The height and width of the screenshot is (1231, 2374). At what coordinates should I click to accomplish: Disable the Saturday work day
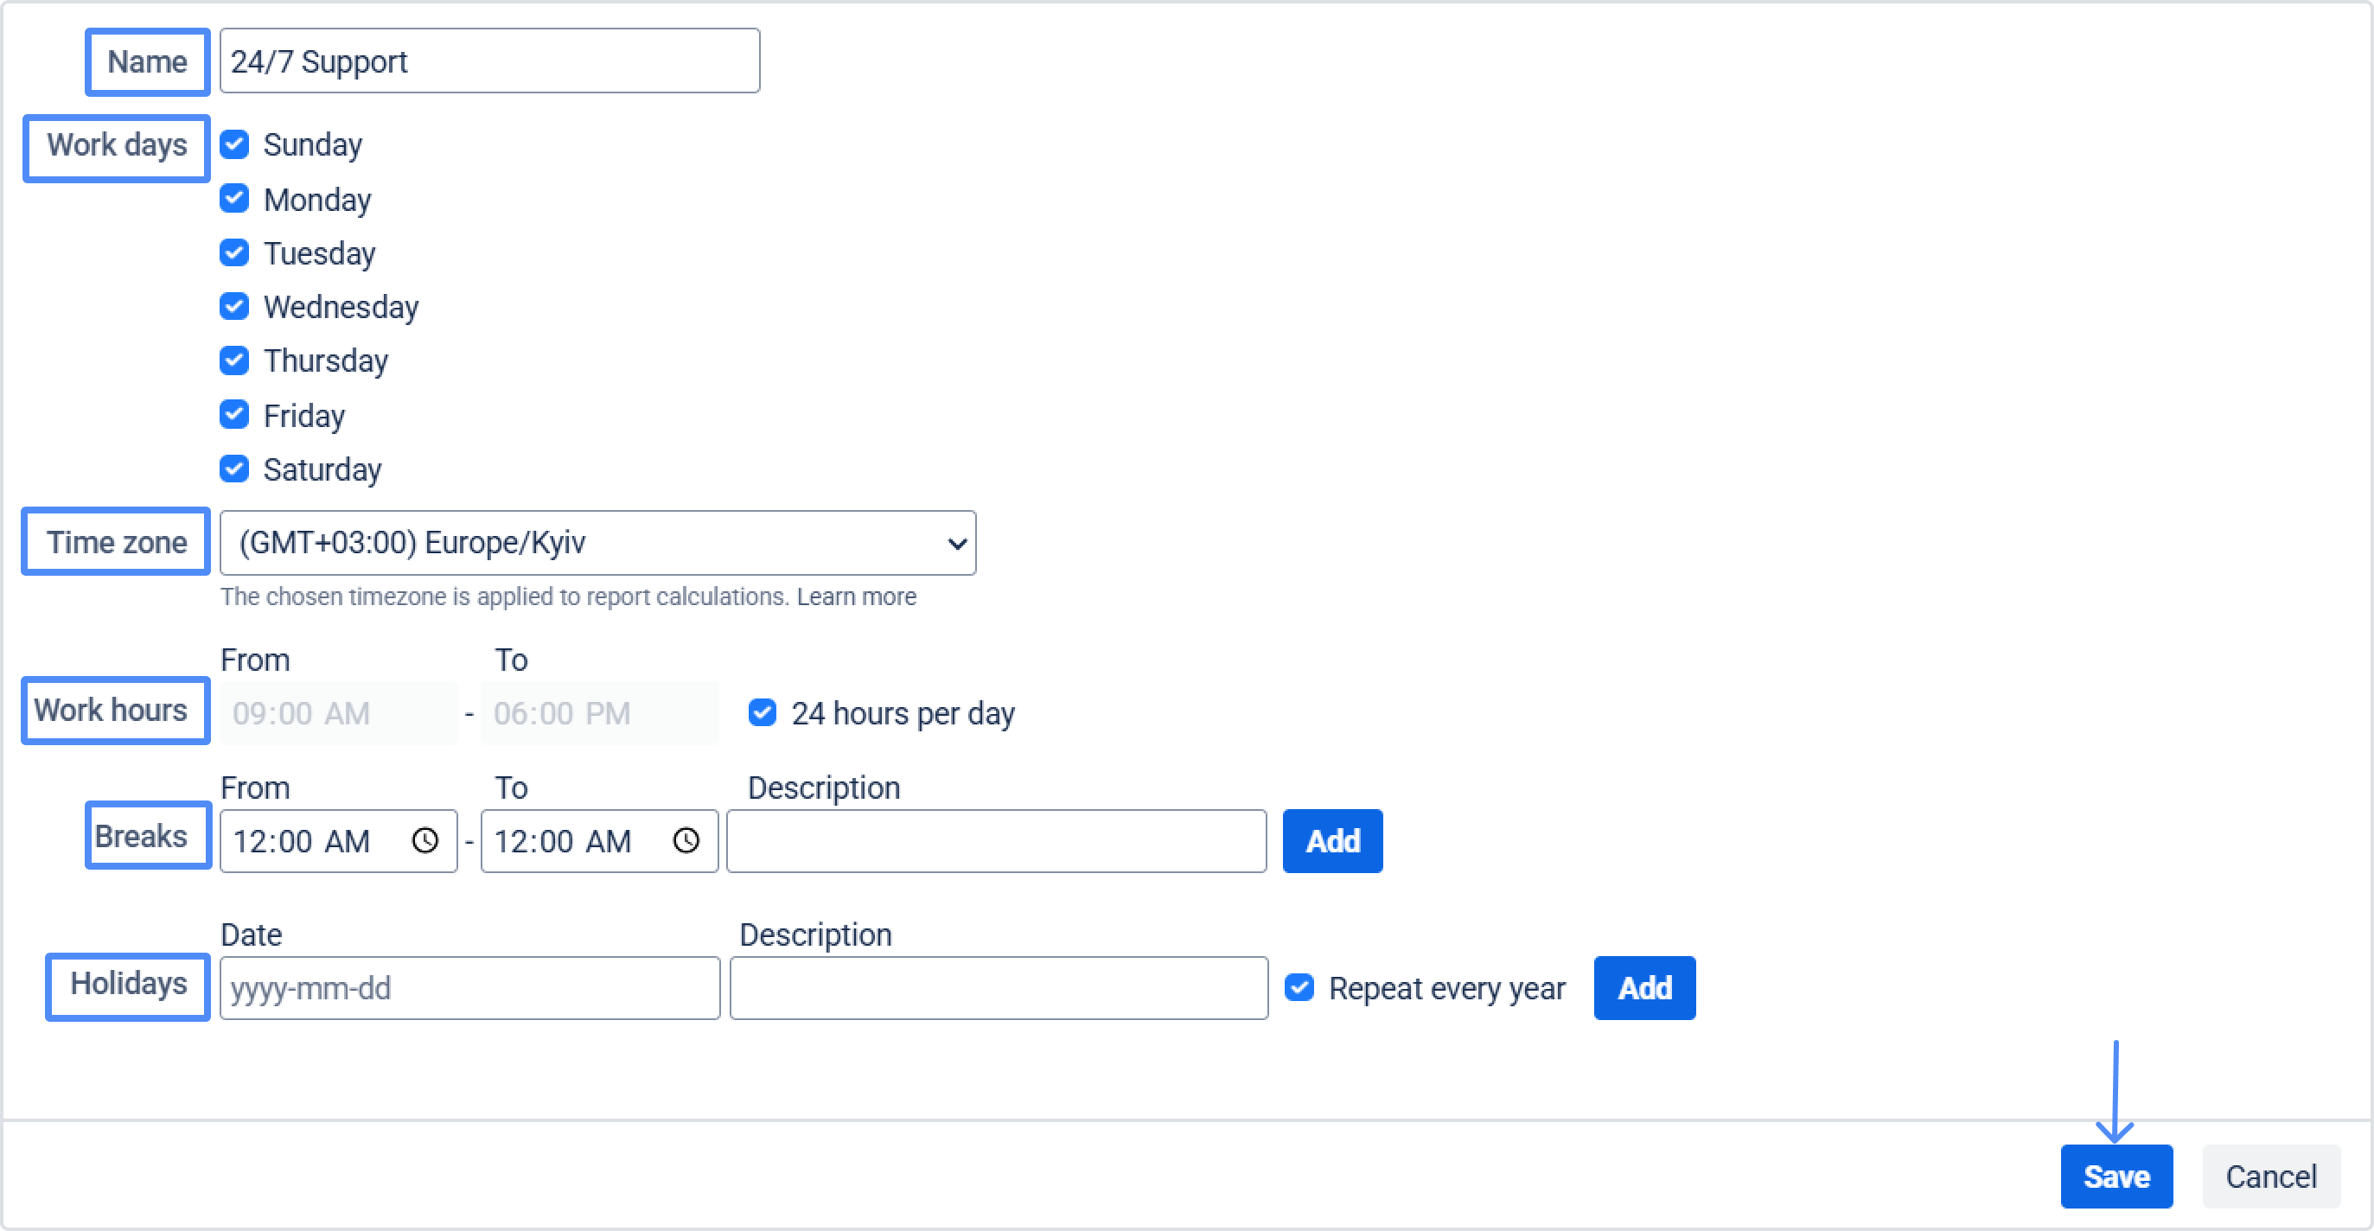234,469
